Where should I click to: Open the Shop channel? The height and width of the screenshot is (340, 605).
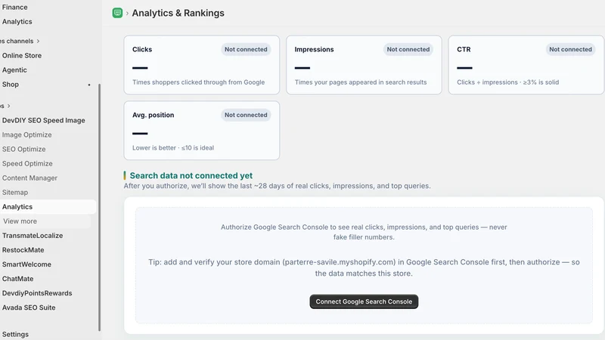pyautogui.click(x=10, y=85)
